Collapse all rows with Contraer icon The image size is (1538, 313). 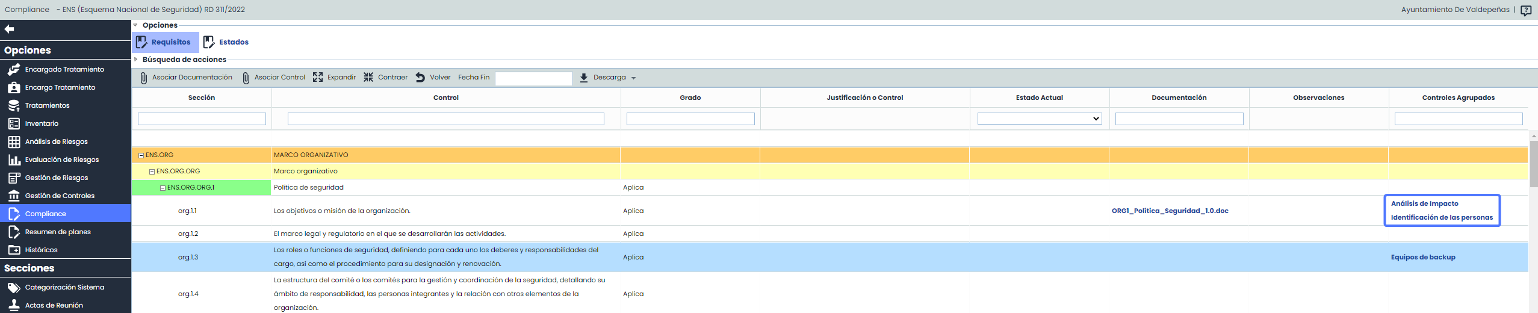368,78
